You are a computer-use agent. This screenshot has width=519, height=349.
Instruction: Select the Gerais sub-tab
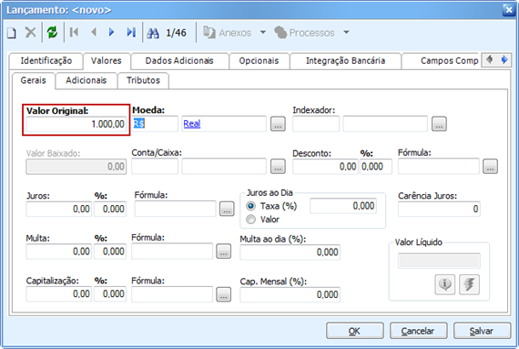coord(33,80)
